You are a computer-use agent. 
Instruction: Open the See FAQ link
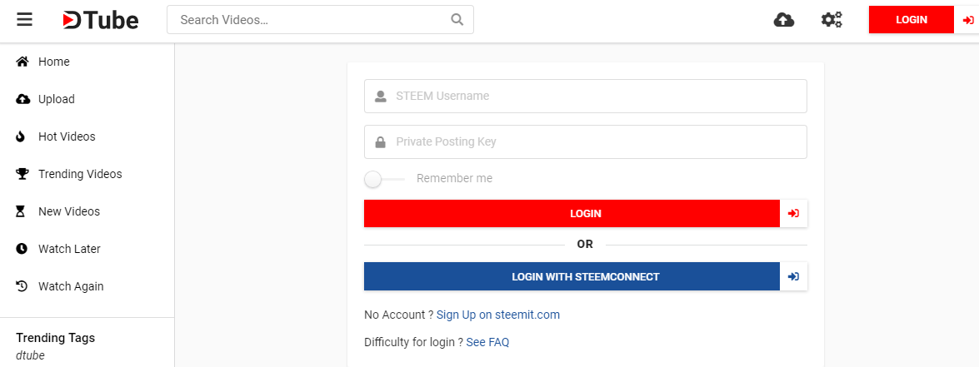pyautogui.click(x=487, y=342)
